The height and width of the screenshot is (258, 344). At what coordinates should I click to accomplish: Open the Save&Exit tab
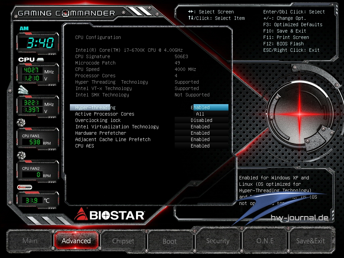coord(310,241)
